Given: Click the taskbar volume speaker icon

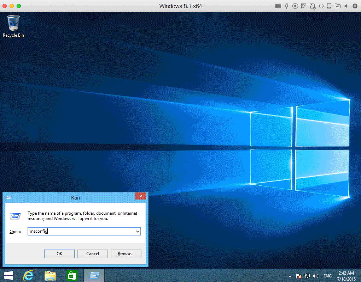Looking at the screenshot, I should pyautogui.click(x=316, y=276).
